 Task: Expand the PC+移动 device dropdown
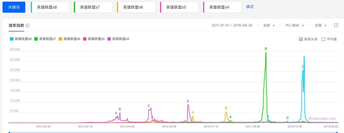click(295, 25)
